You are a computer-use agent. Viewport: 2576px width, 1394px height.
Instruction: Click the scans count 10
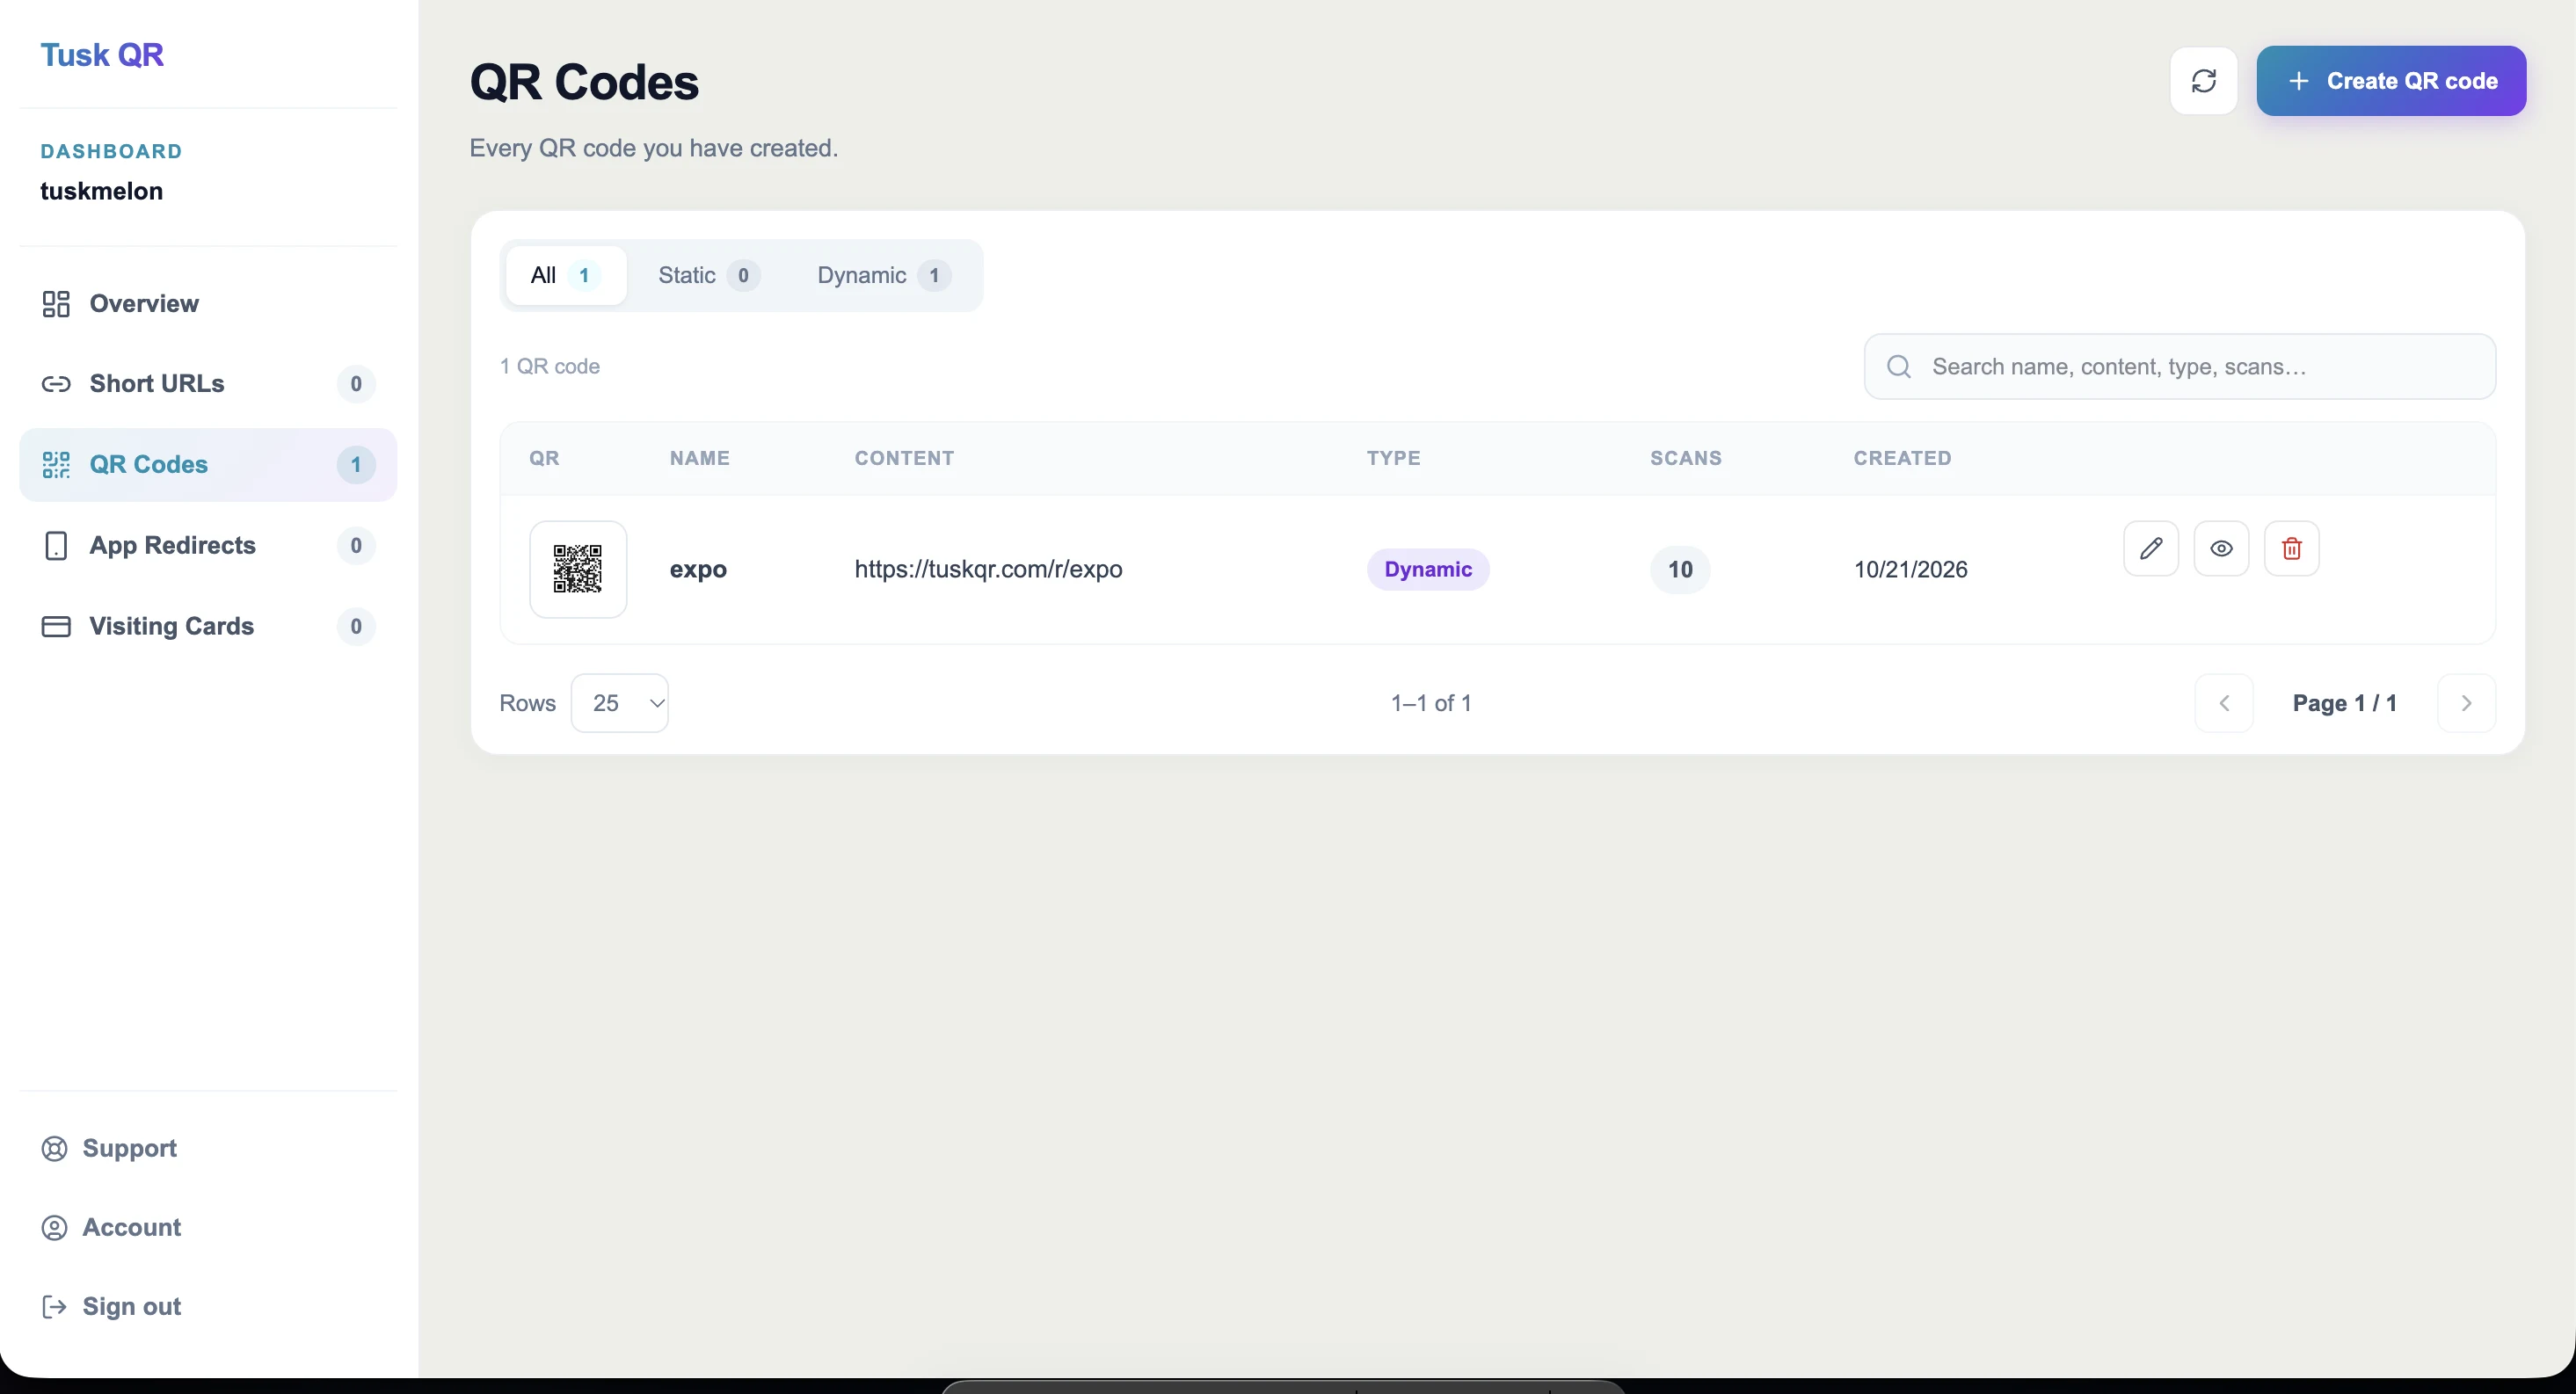pyautogui.click(x=1680, y=569)
